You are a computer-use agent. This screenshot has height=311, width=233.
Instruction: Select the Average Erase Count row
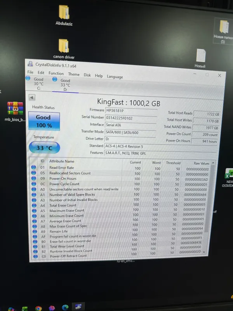click(118, 220)
